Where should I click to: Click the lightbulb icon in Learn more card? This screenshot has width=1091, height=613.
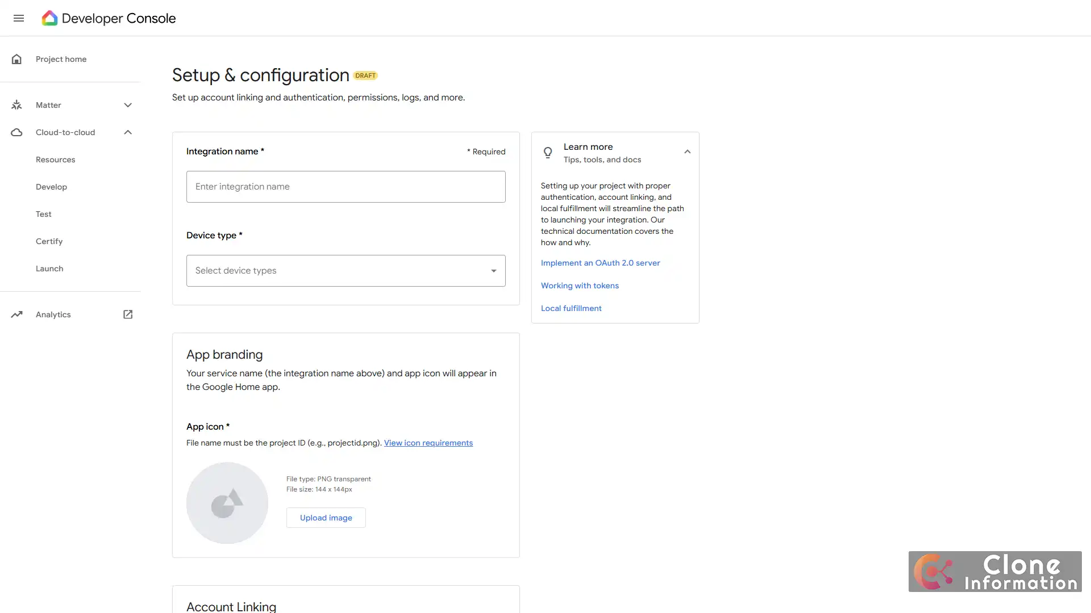(547, 152)
